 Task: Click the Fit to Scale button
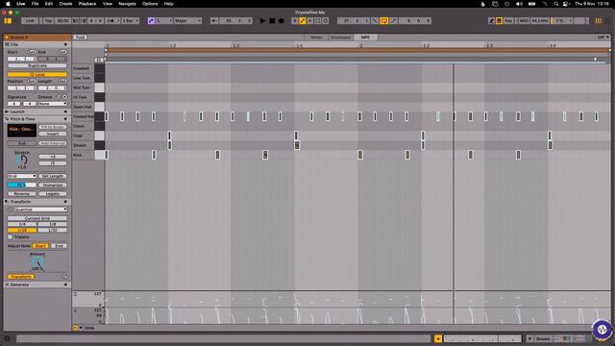(53, 127)
